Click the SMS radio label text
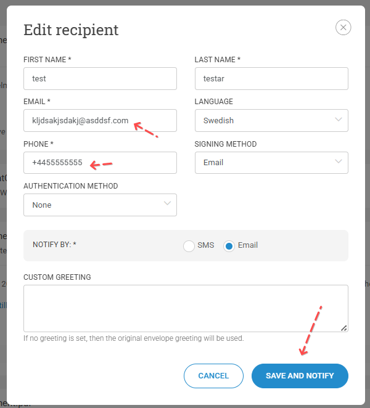370x408 pixels. pyautogui.click(x=206, y=245)
